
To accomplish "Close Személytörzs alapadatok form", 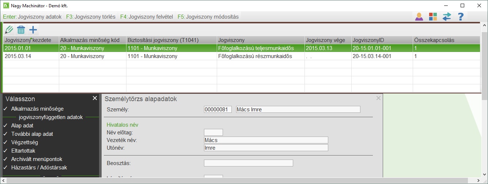I will tap(378, 98).
